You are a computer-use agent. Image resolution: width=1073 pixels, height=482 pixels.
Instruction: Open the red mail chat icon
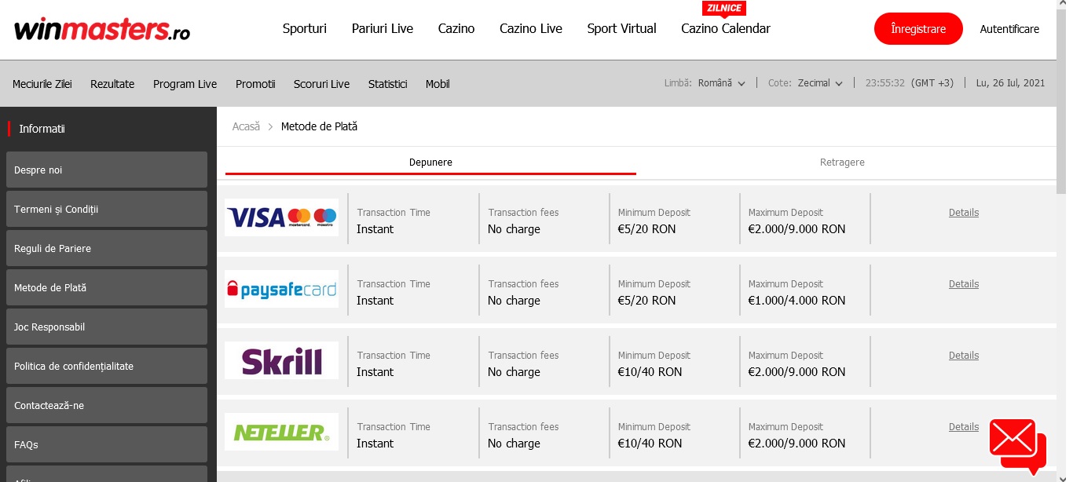1017,445
